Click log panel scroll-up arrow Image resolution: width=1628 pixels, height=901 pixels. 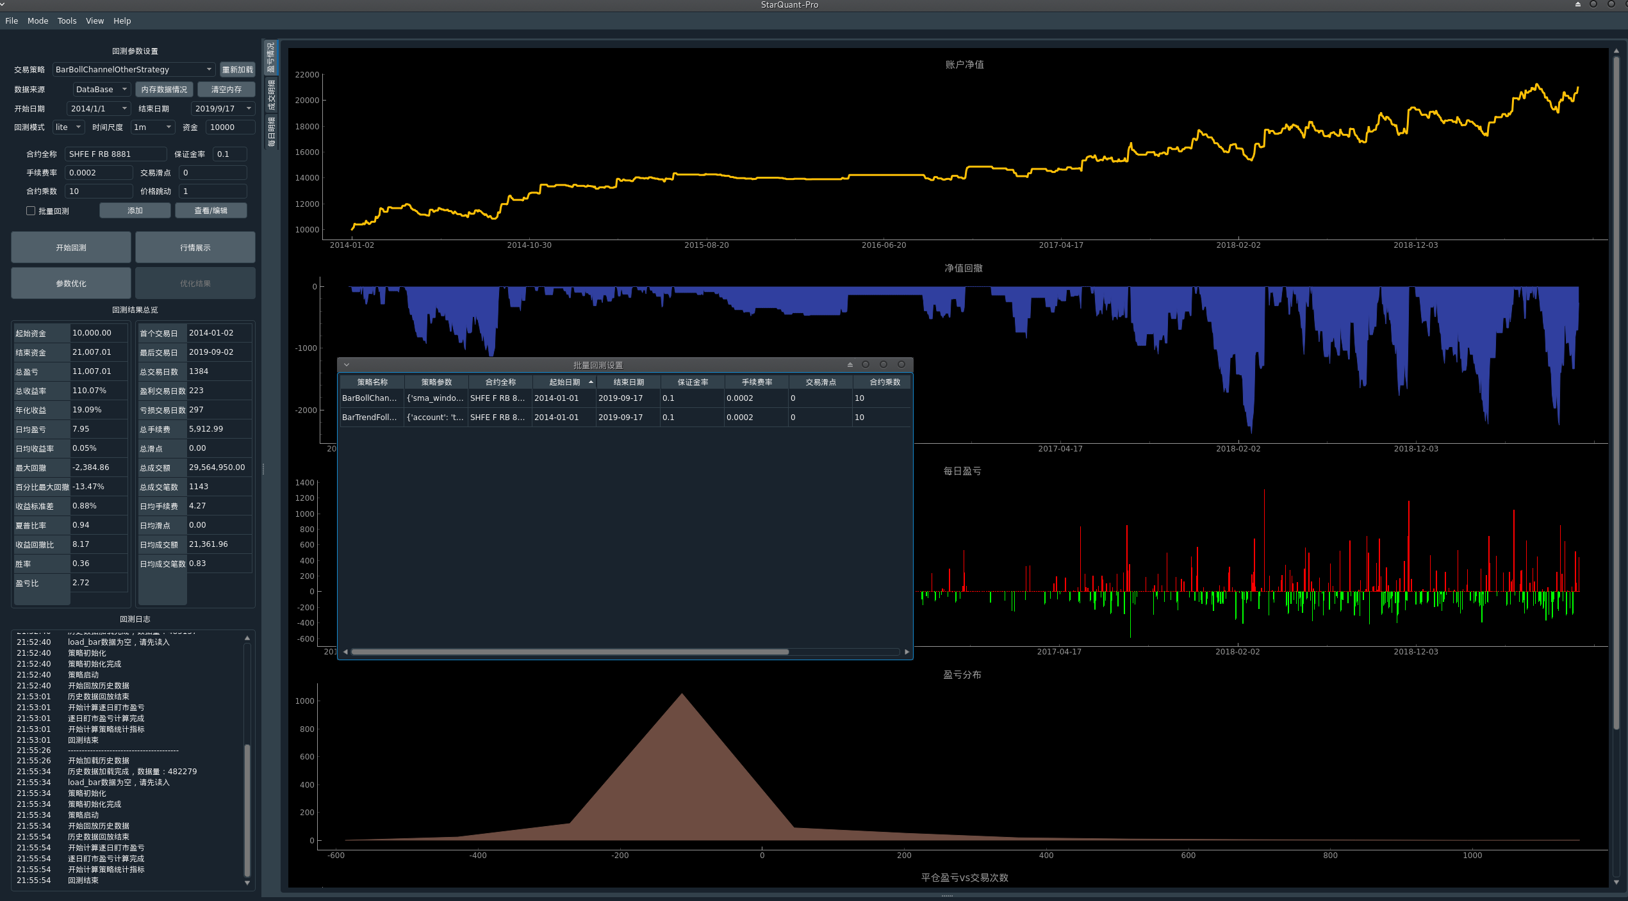click(247, 638)
